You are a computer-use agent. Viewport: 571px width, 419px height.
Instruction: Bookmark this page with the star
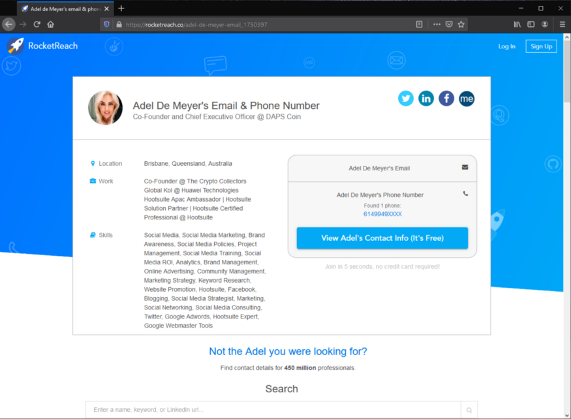click(461, 24)
